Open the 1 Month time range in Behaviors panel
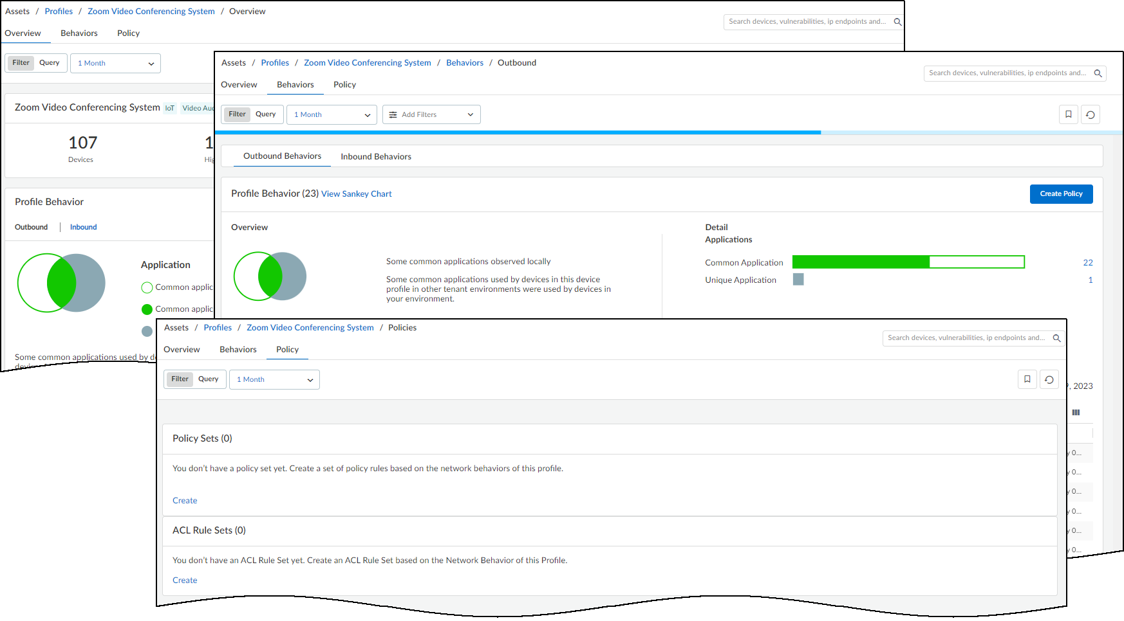The height and width of the screenshot is (621, 1124). pos(332,115)
